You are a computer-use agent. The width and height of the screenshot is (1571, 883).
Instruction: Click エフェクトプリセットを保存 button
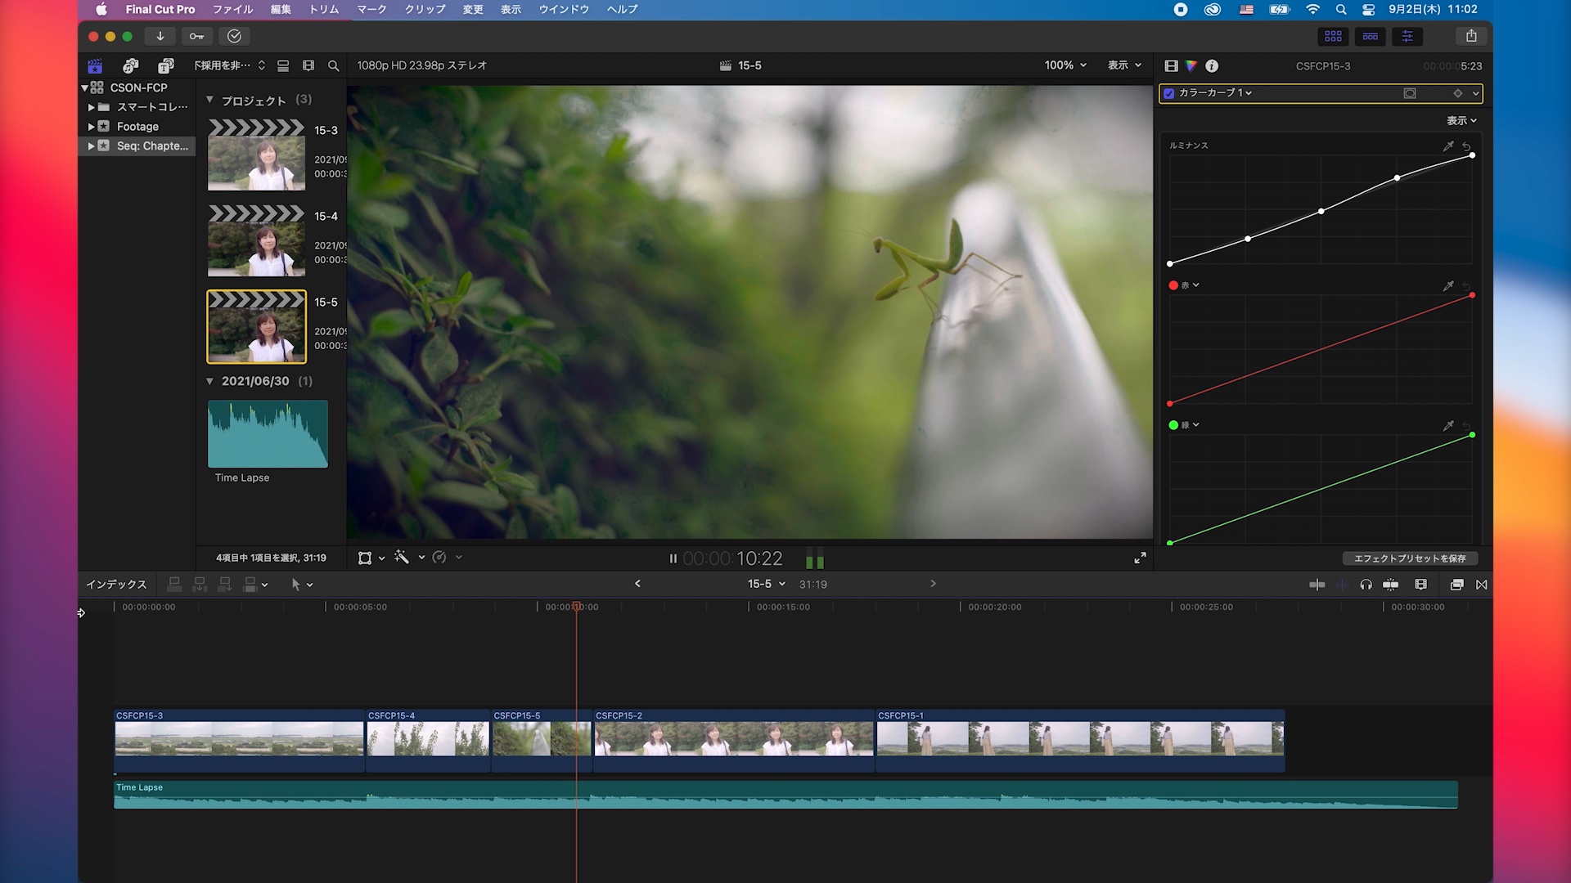[1409, 558]
